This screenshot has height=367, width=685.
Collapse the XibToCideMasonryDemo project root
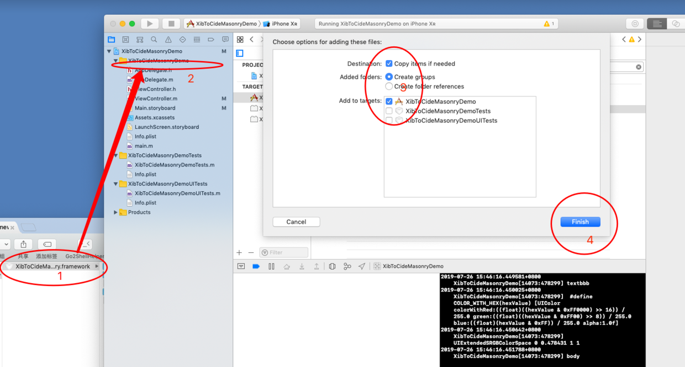point(109,51)
